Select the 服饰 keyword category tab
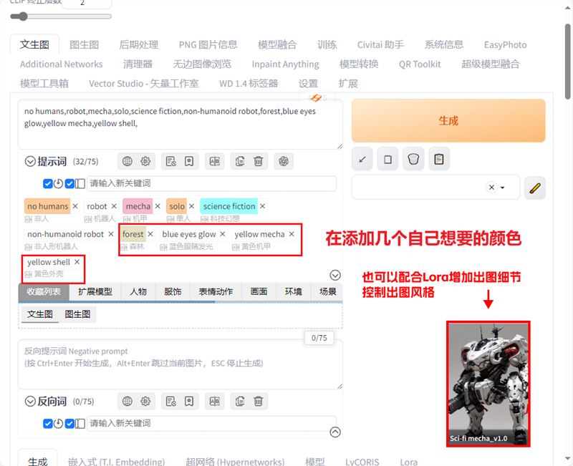Screen dimensions: 573x466 (173, 291)
